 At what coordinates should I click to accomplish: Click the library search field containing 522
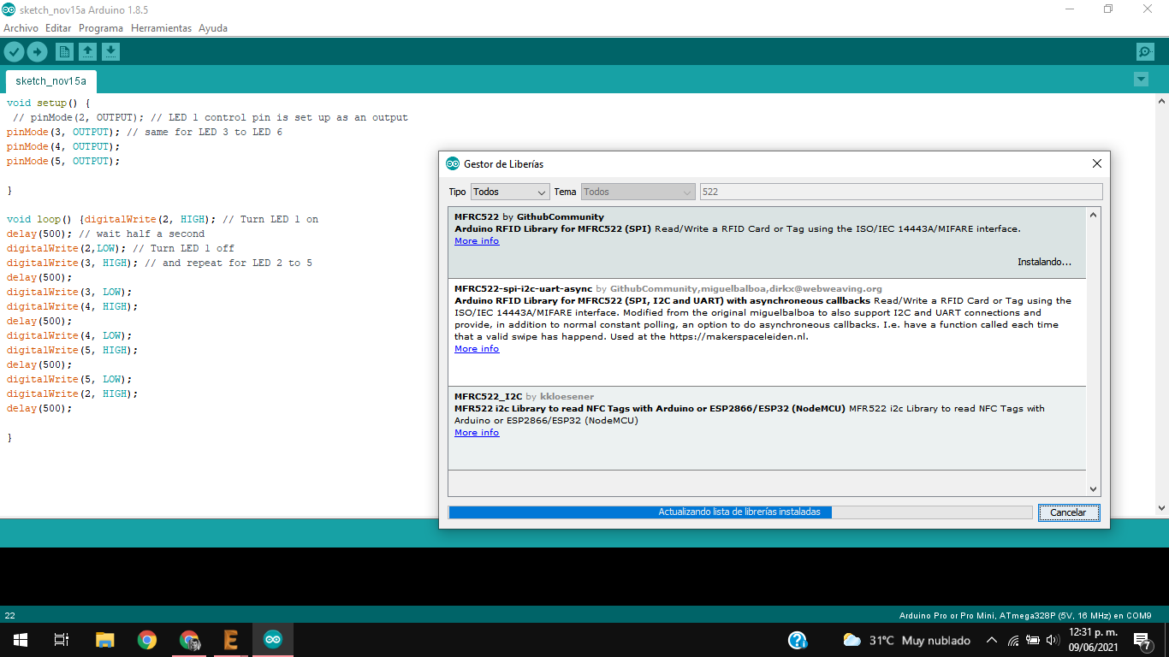901,192
